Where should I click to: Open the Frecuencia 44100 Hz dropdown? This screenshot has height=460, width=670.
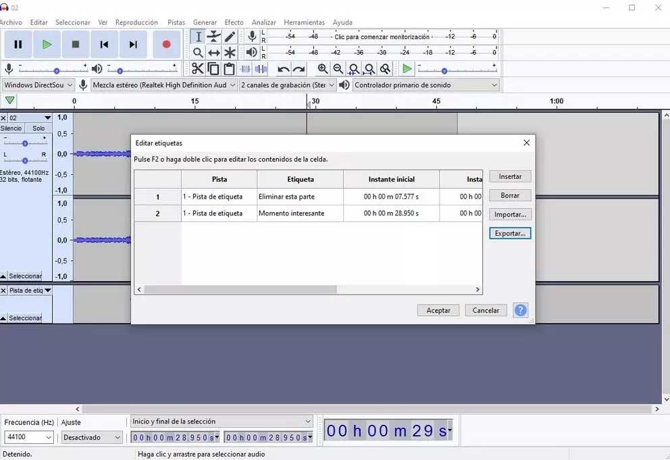(28, 437)
